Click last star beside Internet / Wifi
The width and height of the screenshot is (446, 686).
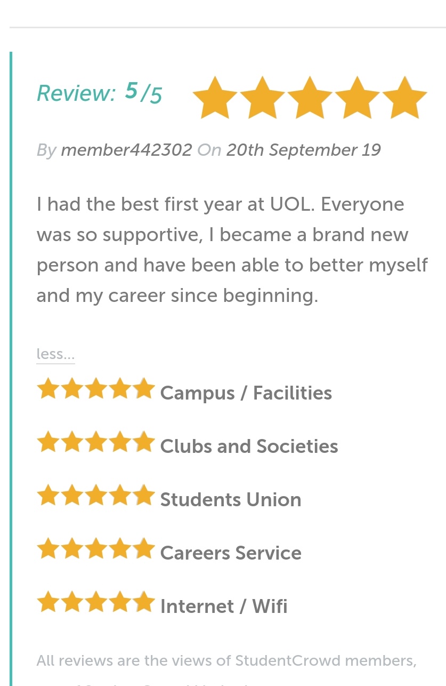144,602
